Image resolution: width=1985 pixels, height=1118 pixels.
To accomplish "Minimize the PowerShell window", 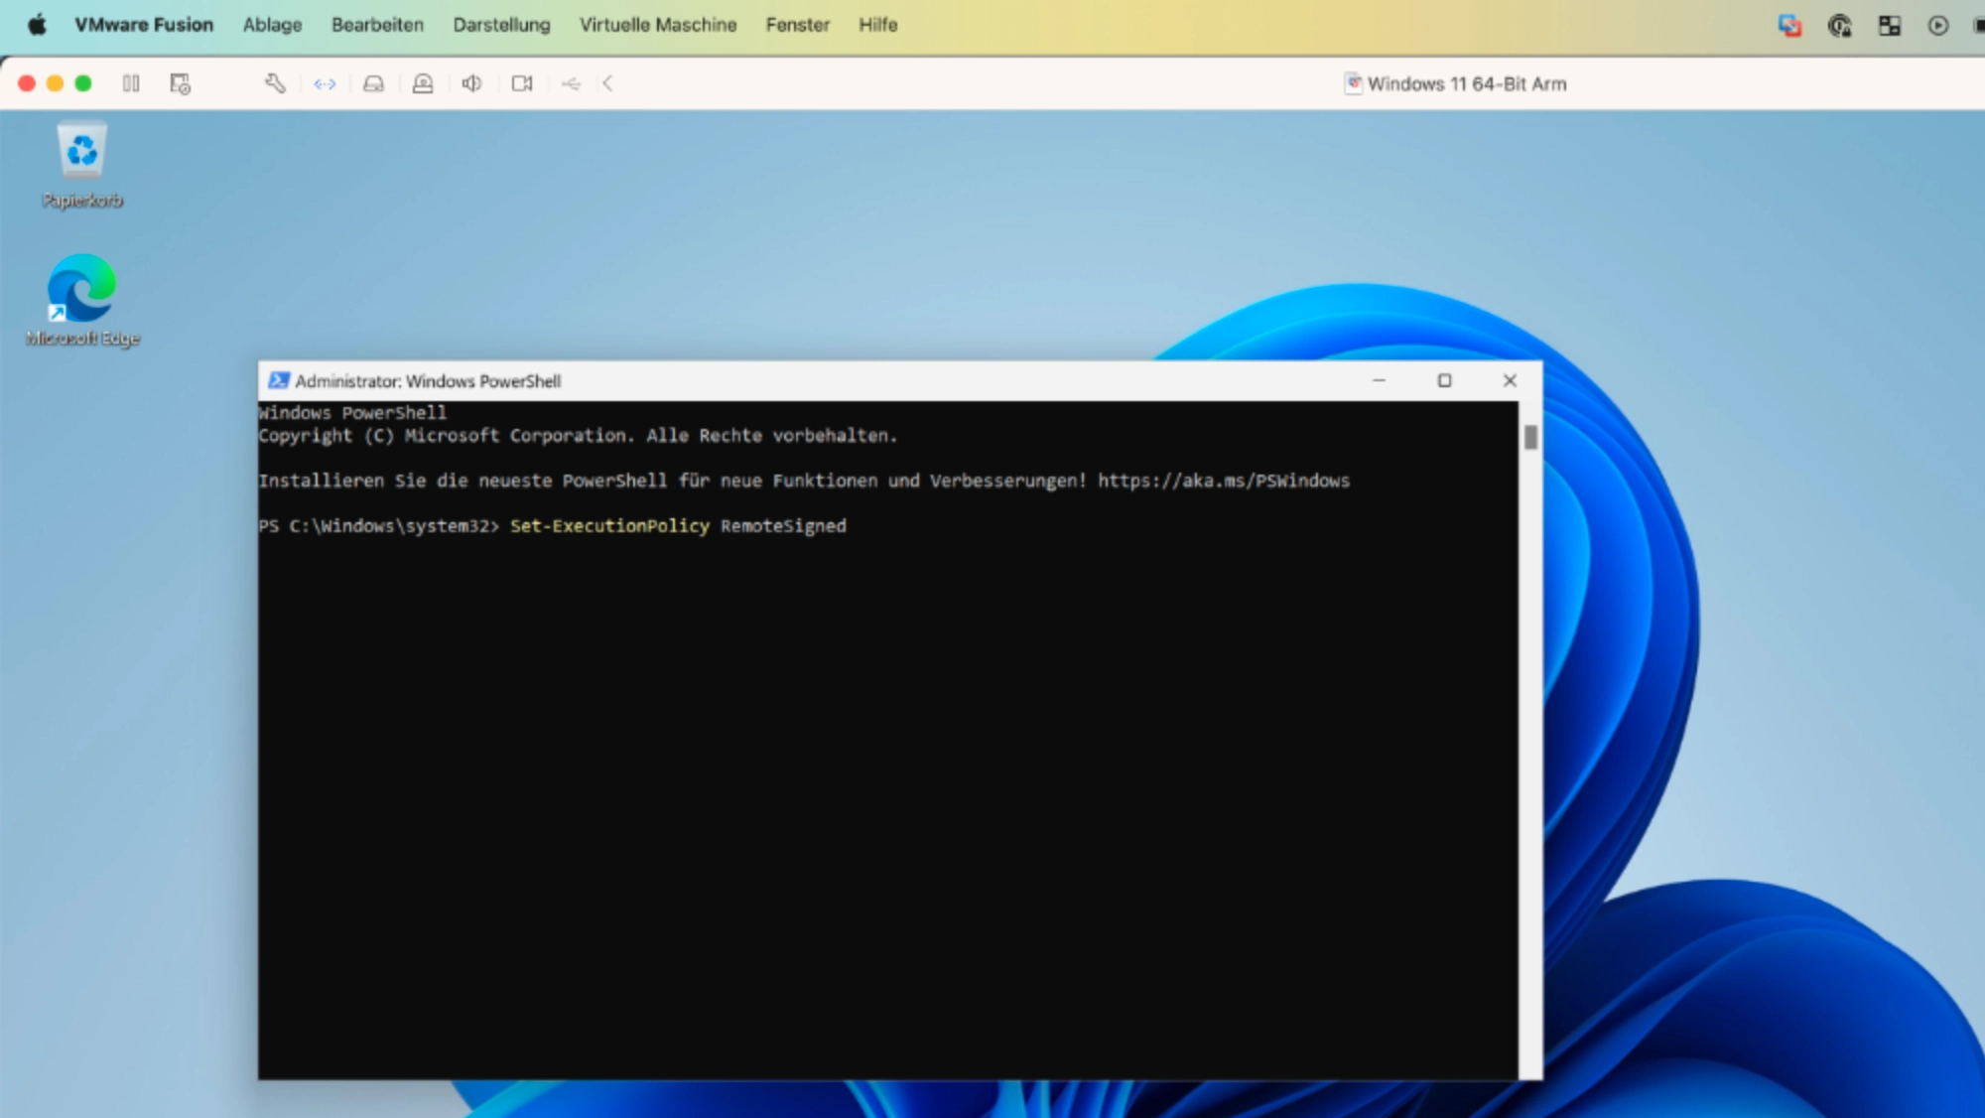I will point(1379,380).
